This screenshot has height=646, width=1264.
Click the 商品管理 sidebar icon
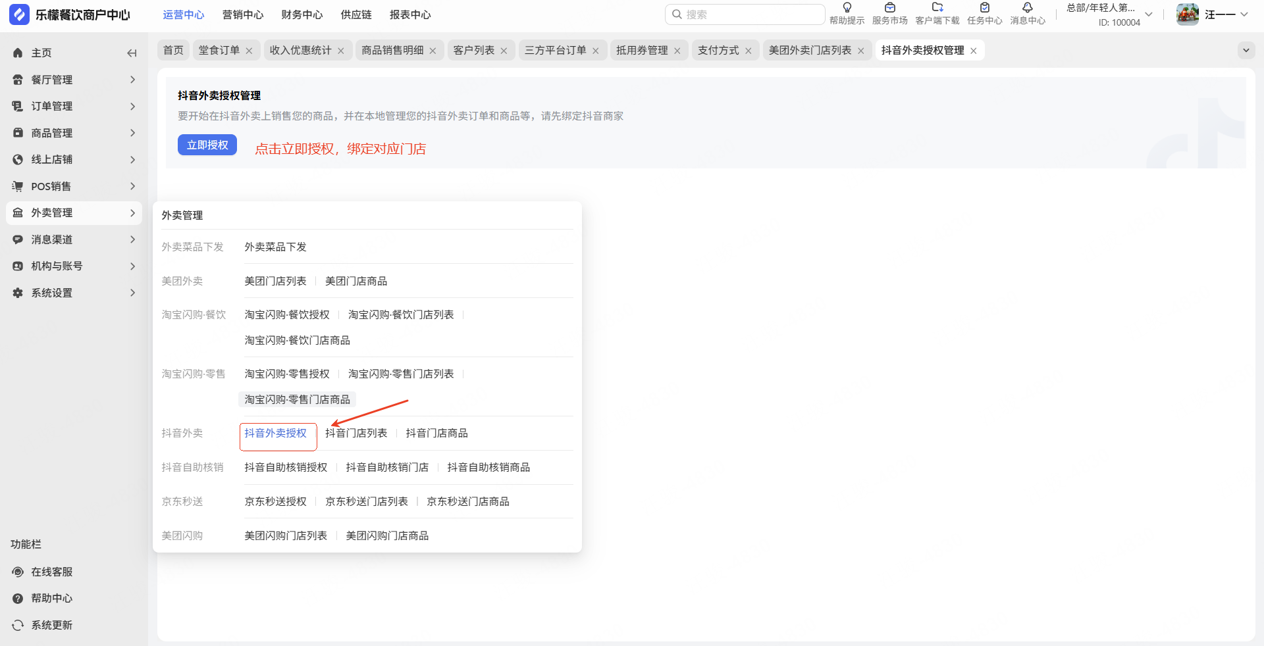[18, 133]
